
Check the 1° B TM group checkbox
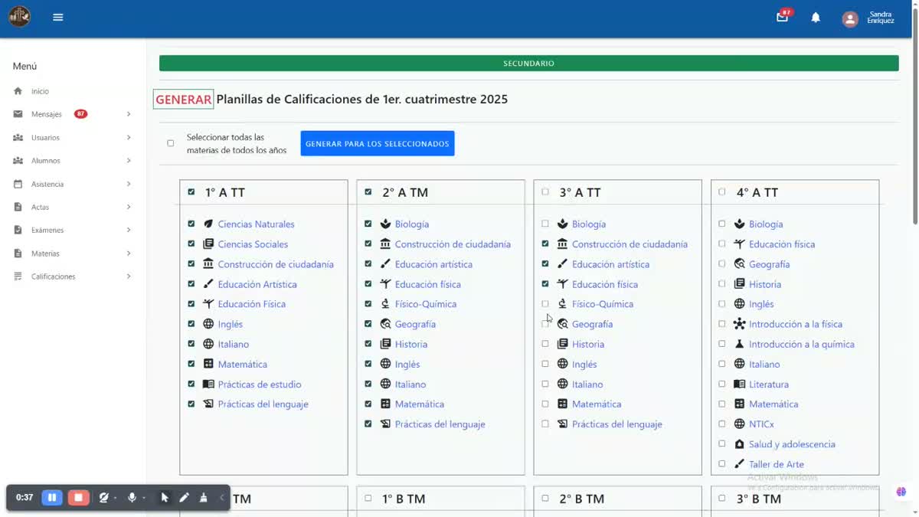[368, 499]
